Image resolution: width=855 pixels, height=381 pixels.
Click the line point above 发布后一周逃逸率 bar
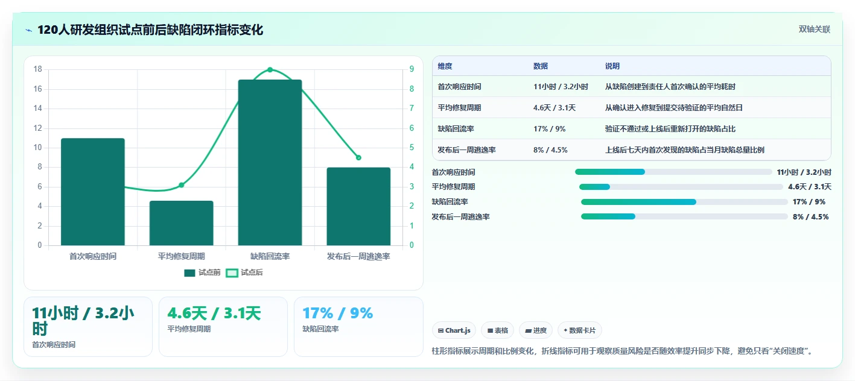tap(358, 157)
